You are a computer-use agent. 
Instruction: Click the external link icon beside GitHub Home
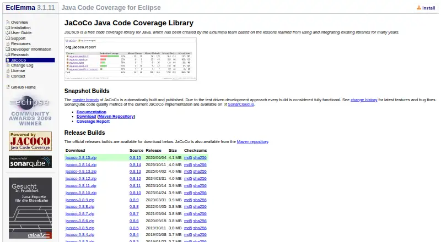pyautogui.click(x=8, y=87)
